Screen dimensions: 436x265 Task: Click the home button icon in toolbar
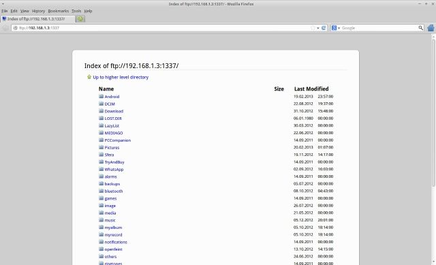[431, 28]
